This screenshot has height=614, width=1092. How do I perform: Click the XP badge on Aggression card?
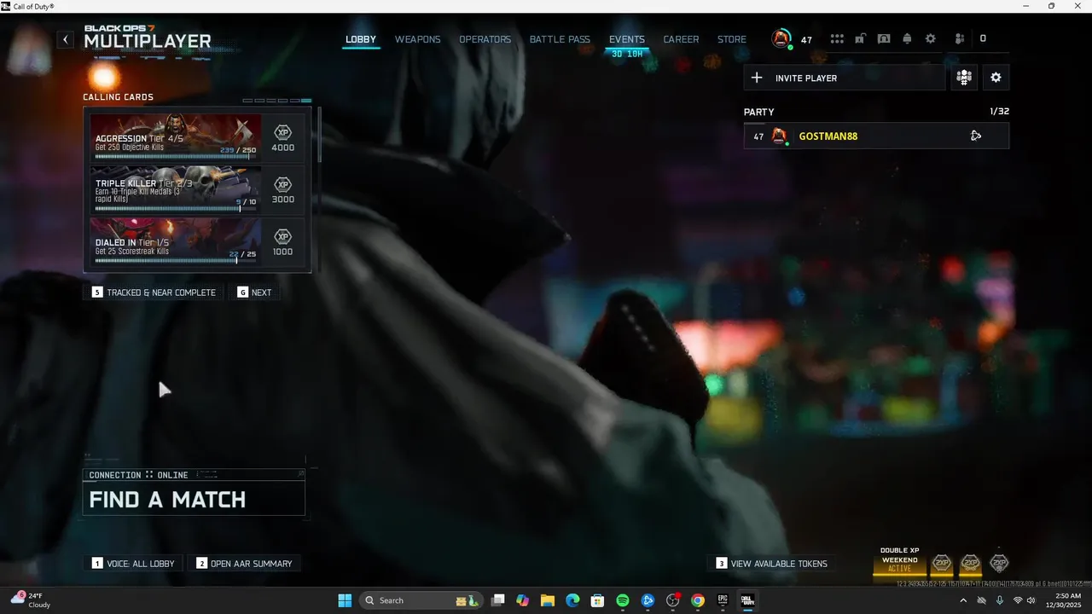[x=282, y=133]
